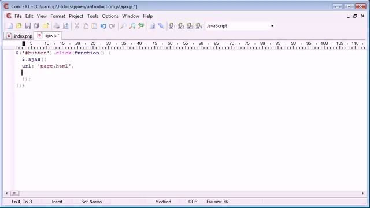Run user command key 3
The image size is (370, 208).
[x=190, y=26]
